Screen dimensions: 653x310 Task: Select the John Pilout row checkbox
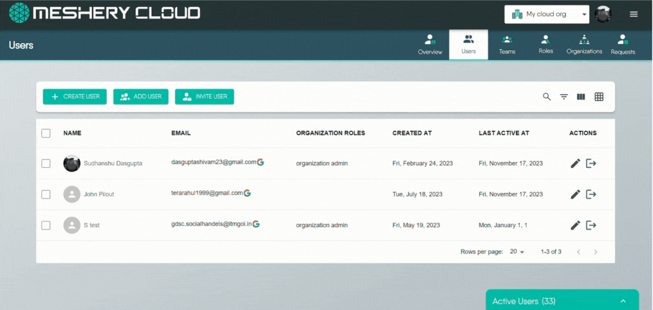pos(46,194)
